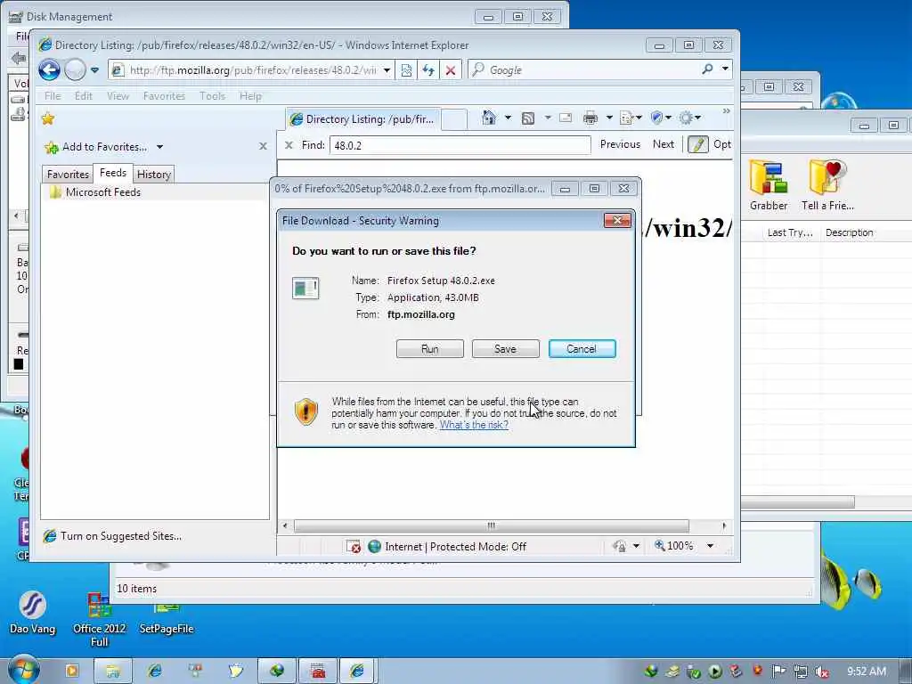Open Windows Explorer from taskbar
Screen dimensions: 912x684
coord(113,672)
